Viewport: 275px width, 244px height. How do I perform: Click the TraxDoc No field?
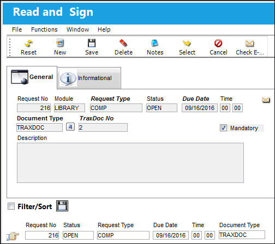[x=103, y=127]
